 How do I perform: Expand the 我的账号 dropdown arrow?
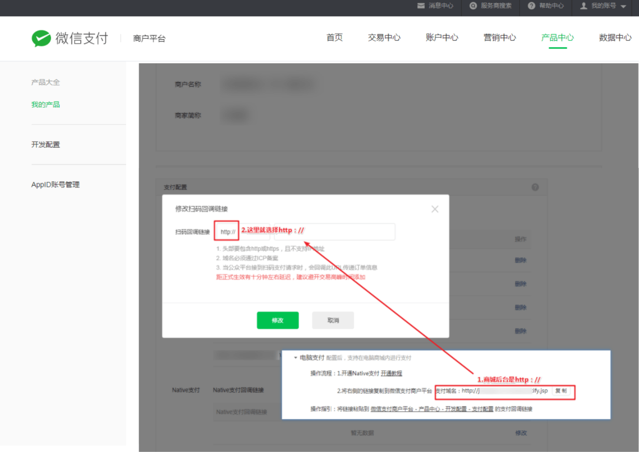point(623,6)
